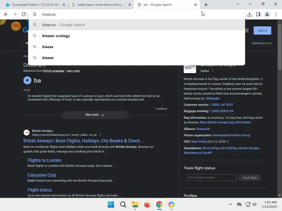Launch Firefox from taskbar
The image size is (282, 211).
[147, 204]
